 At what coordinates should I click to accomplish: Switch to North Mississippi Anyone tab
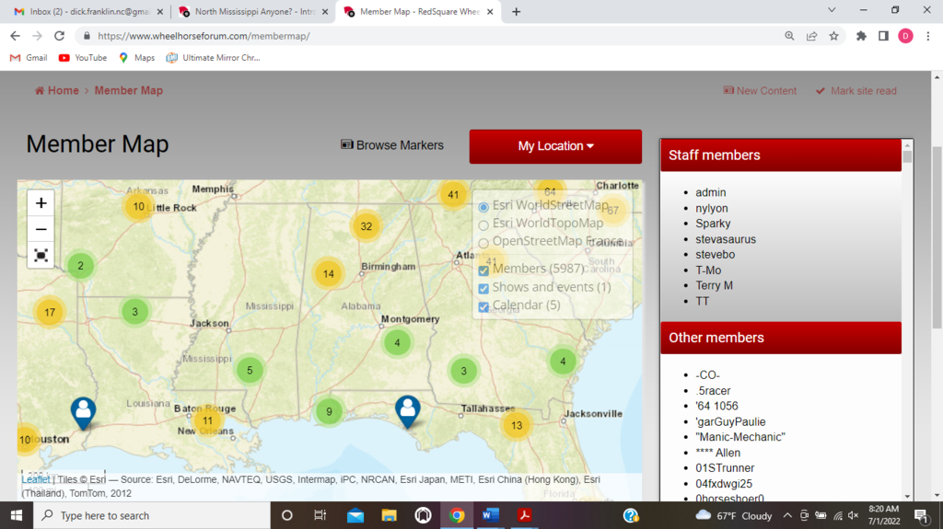pos(250,12)
